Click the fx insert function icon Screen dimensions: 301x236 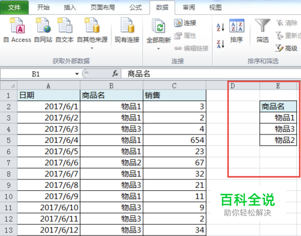pos(115,74)
